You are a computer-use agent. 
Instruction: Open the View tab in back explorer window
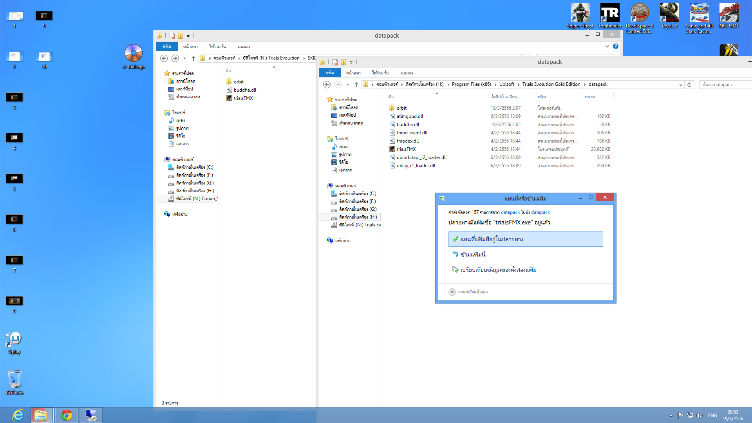(x=244, y=47)
